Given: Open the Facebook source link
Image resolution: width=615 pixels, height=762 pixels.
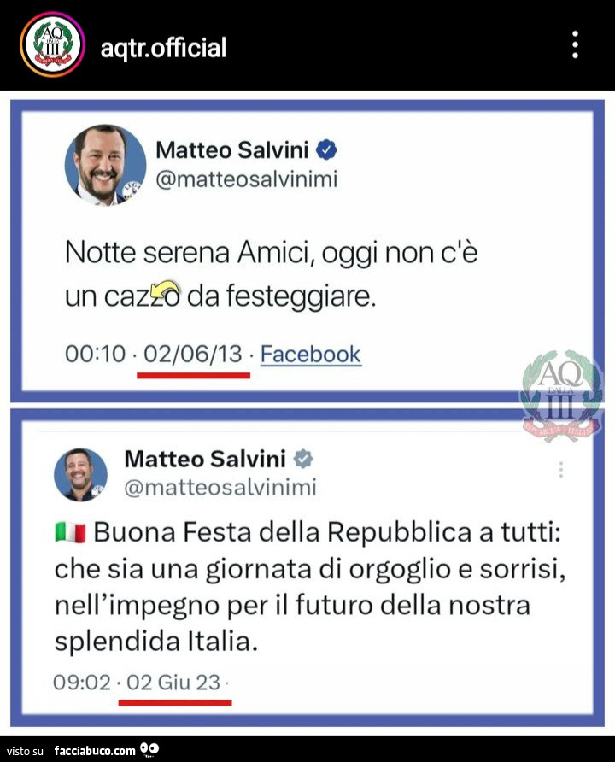Looking at the screenshot, I should (310, 354).
